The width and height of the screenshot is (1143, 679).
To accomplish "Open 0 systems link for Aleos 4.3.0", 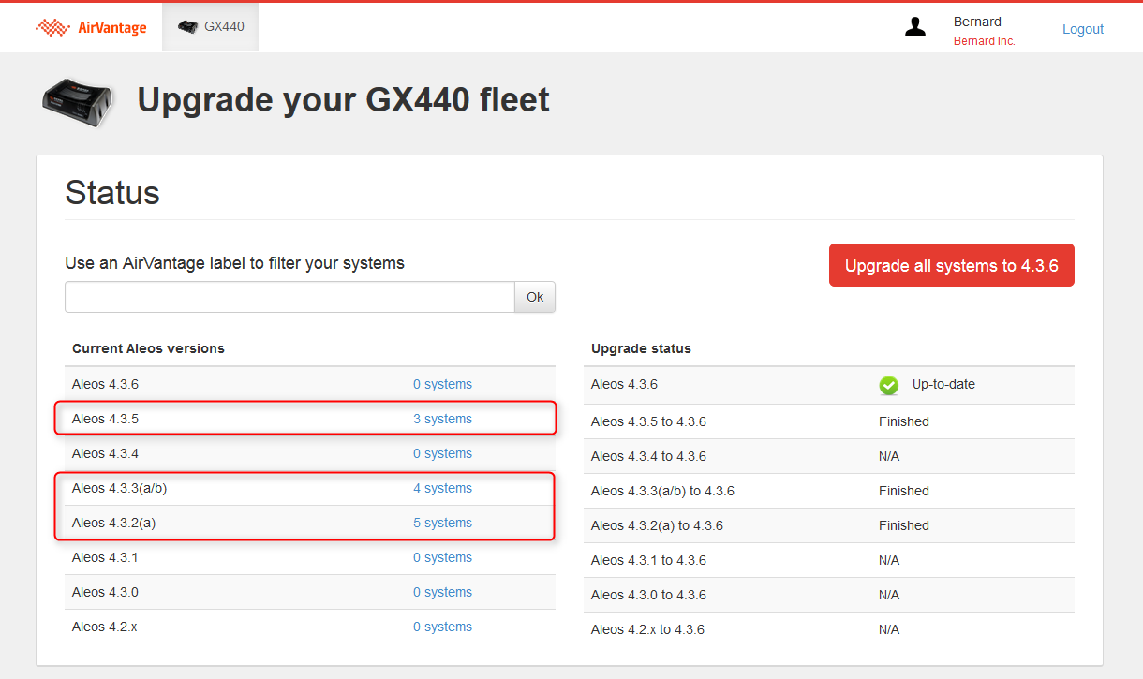I will [x=442, y=592].
